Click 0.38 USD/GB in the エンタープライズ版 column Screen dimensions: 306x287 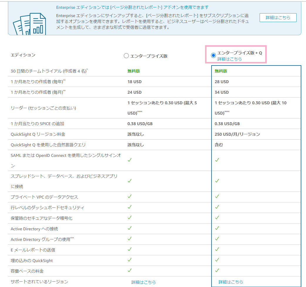[140, 124]
